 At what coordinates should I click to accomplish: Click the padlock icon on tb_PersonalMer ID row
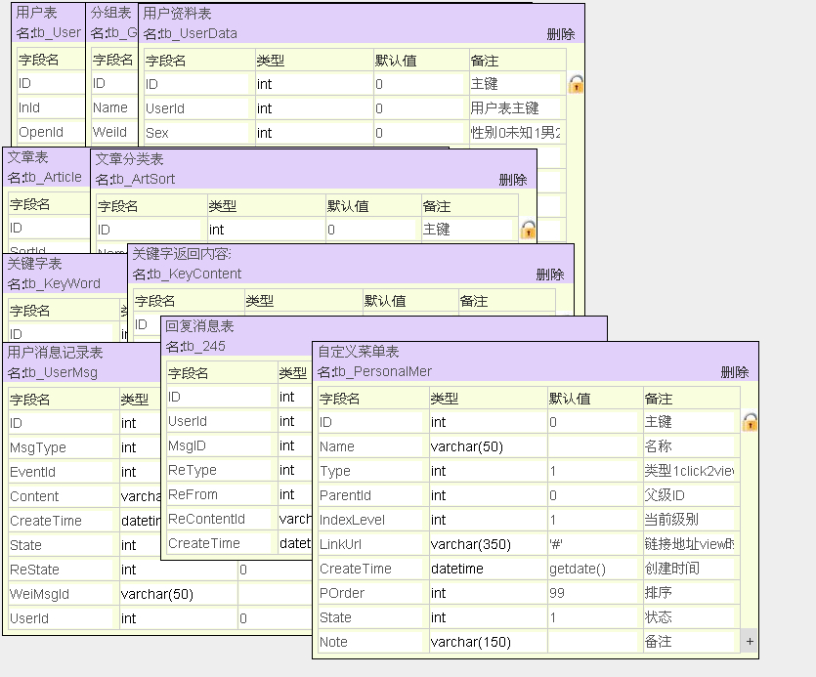click(748, 422)
